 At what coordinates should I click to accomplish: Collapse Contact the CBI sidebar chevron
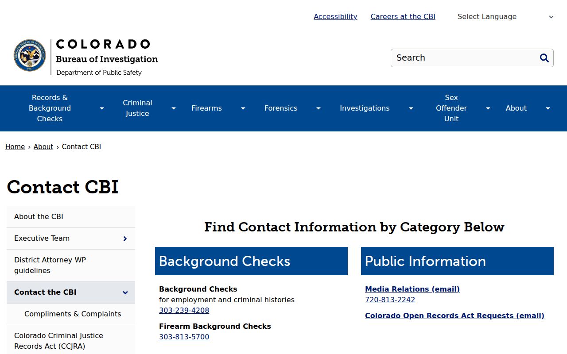click(125, 292)
